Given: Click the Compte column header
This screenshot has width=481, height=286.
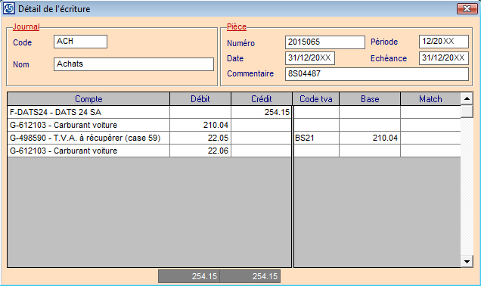Looking at the screenshot, I should [88, 99].
